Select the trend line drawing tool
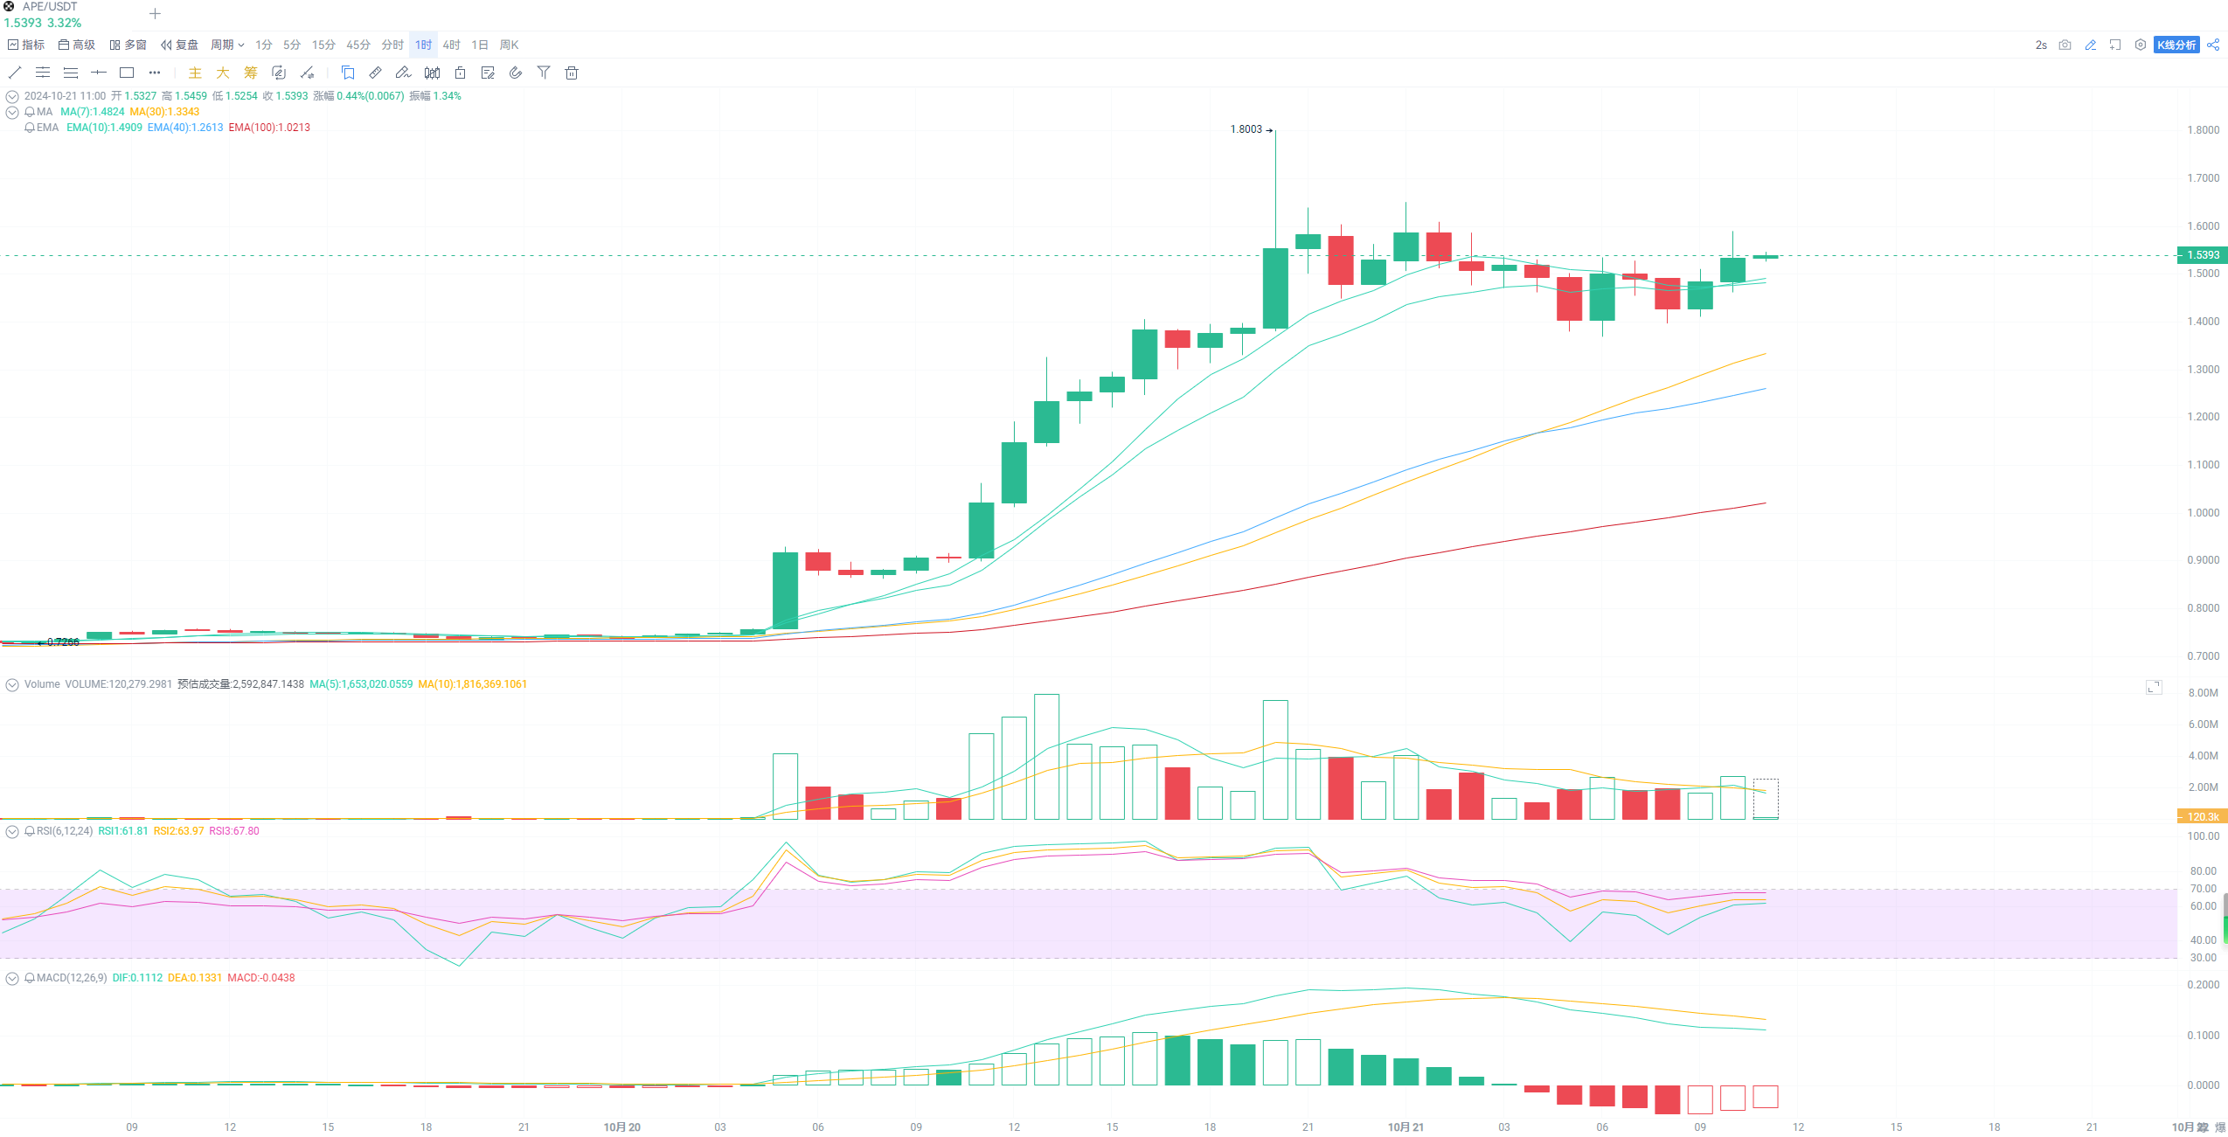Screen dimensions: 2228x1137 pos(15,73)
